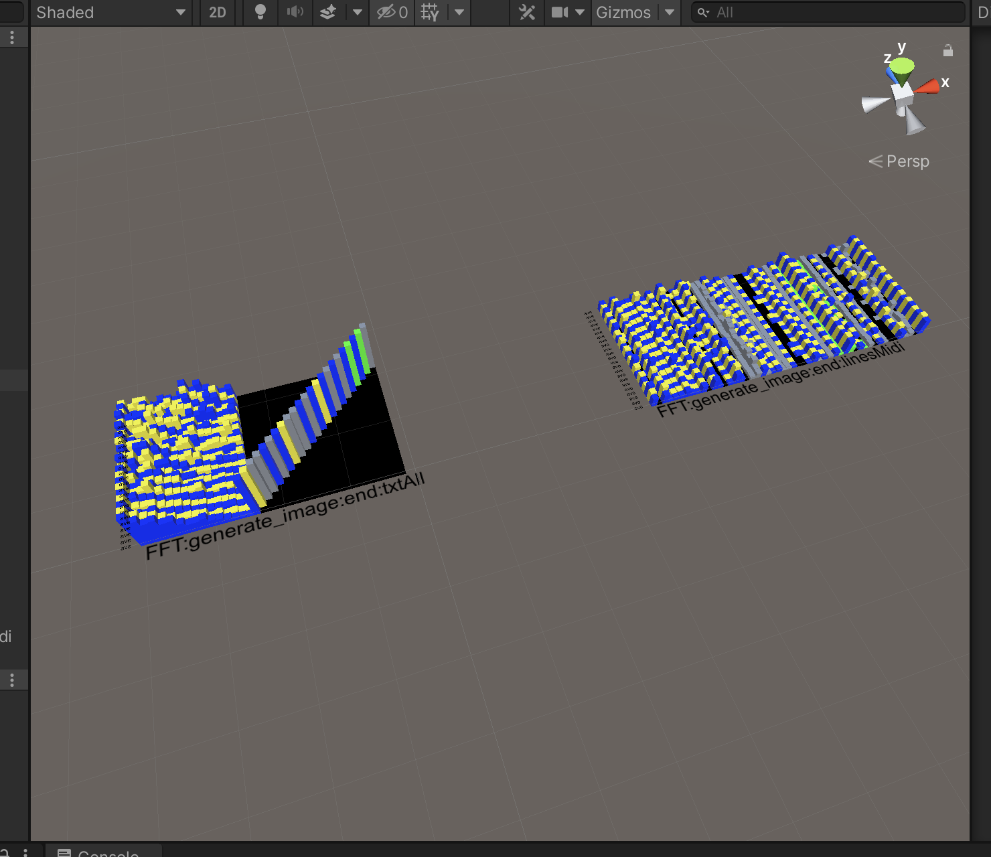
Task: Expand the effects dropdown arrow
Action: tap(358, 13)
